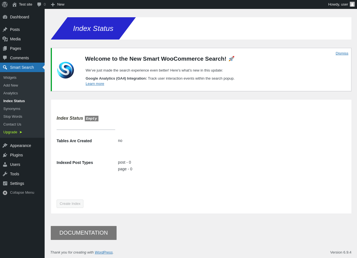Open the Media menu item
357x258 pixels.
click(22, 39)
